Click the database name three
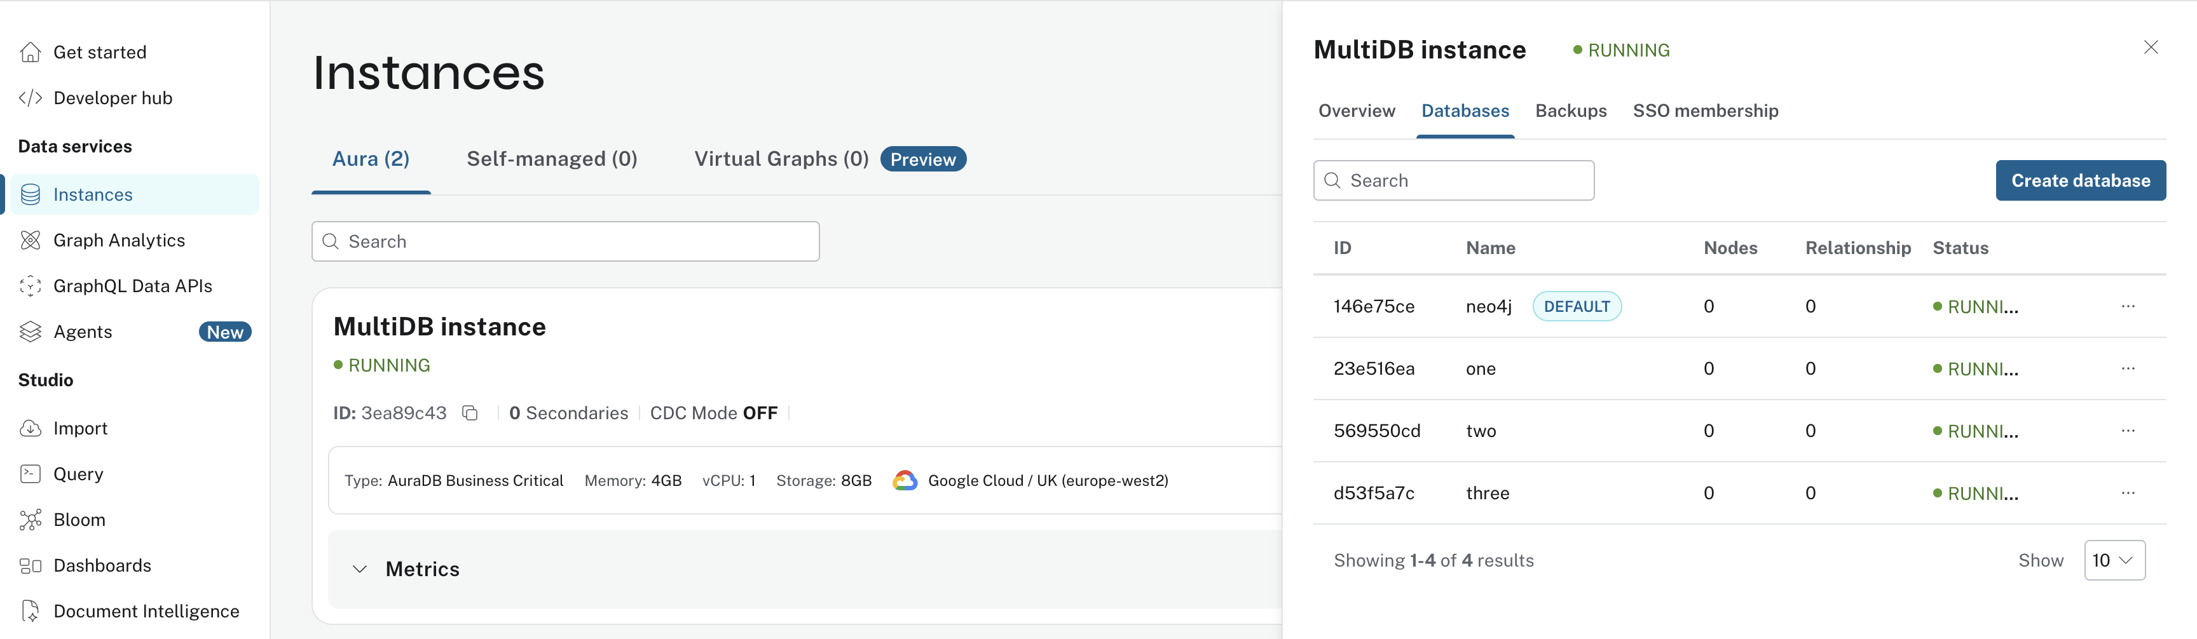The image size is (2197, 639). point(1488,492)
